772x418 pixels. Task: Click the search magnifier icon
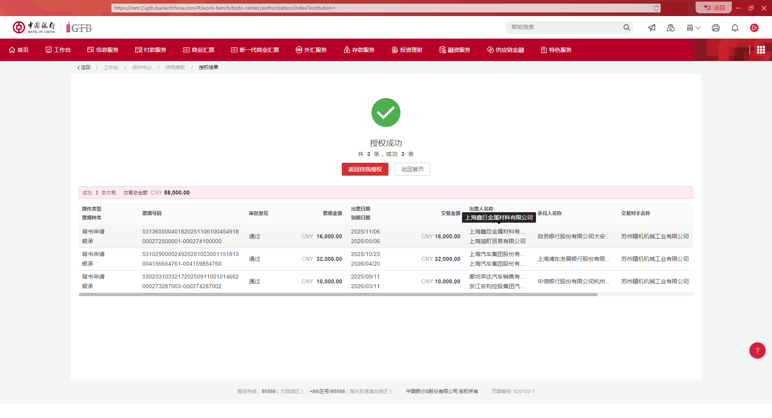(626, 27)
